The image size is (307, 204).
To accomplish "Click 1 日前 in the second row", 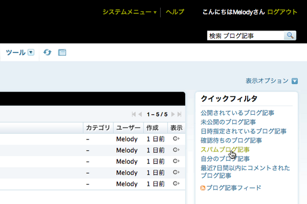I will point(156,150).
